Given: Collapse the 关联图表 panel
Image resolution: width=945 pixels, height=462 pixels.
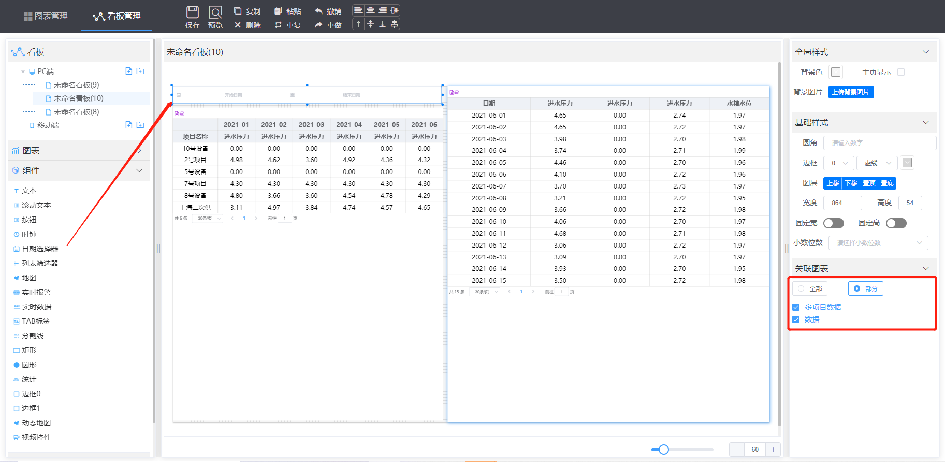Looking at the screenshot, I should point(926,268).
